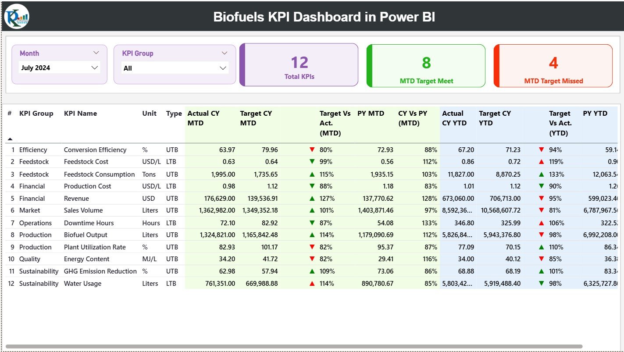This screenshot has width=624, height=352.
Task: Click red down-triangle beside Conversion Efficiency MTD
Action: coord(312,149)
